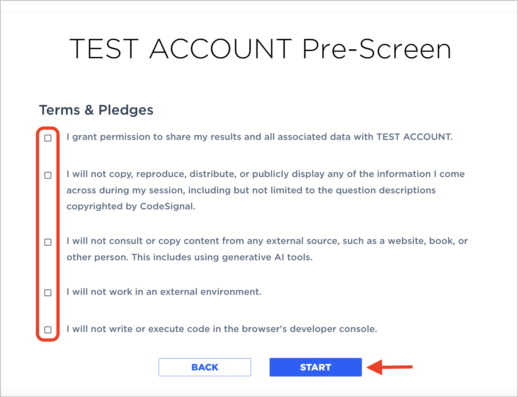Click the 'I will not work in' pledge text

tap(164, 292)
